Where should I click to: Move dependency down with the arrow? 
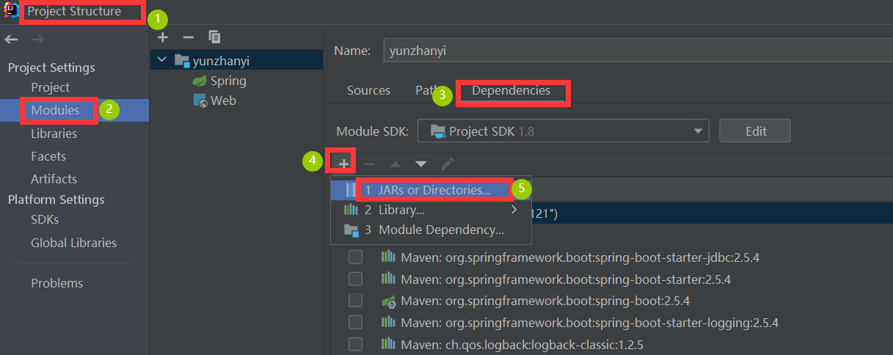point(421,164)
